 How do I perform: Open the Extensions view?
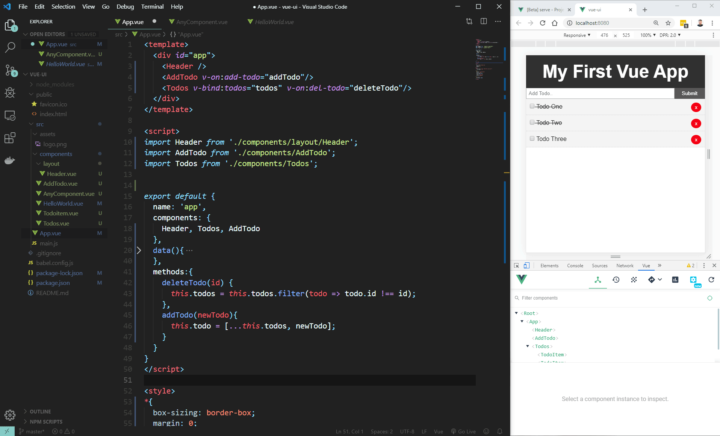10,138
